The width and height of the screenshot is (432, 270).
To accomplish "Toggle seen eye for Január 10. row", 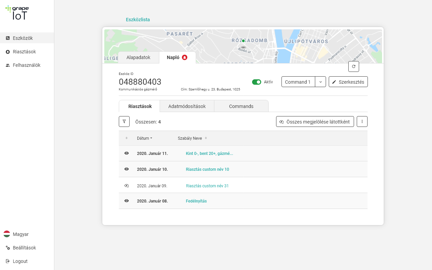I will click(x=127, y=169).
